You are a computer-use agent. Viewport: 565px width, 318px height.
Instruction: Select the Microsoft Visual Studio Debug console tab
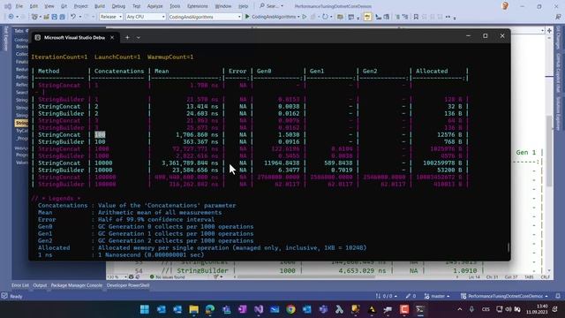(74, 37)
